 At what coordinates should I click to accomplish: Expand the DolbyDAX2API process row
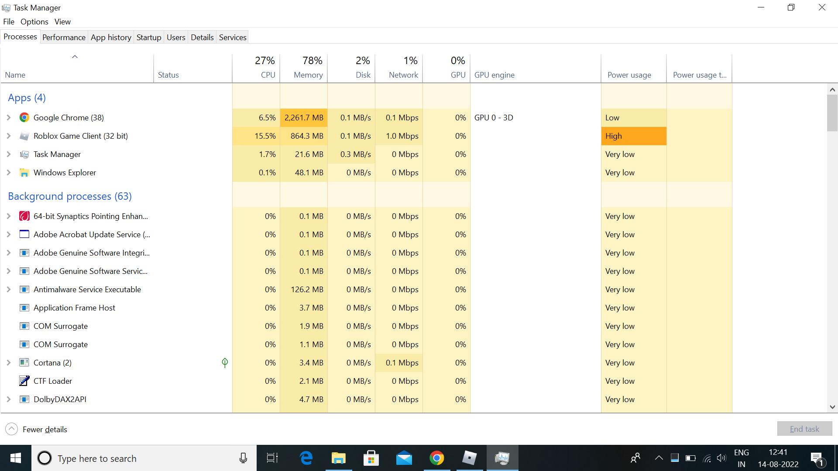point(8,399)
